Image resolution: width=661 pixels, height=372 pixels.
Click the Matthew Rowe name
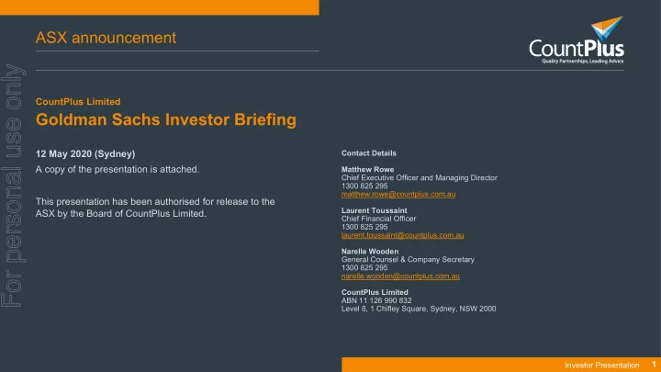coord(367,170)
